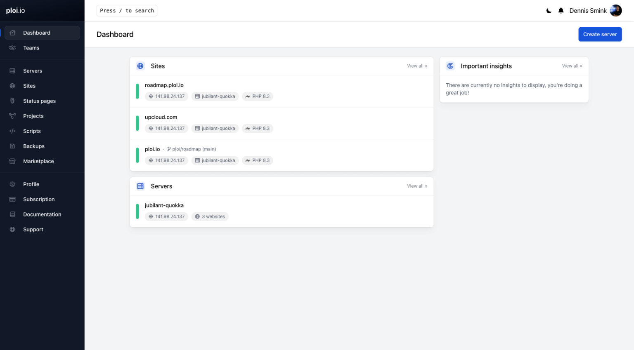
Task: View all important insights link
Action: [572, 66]
